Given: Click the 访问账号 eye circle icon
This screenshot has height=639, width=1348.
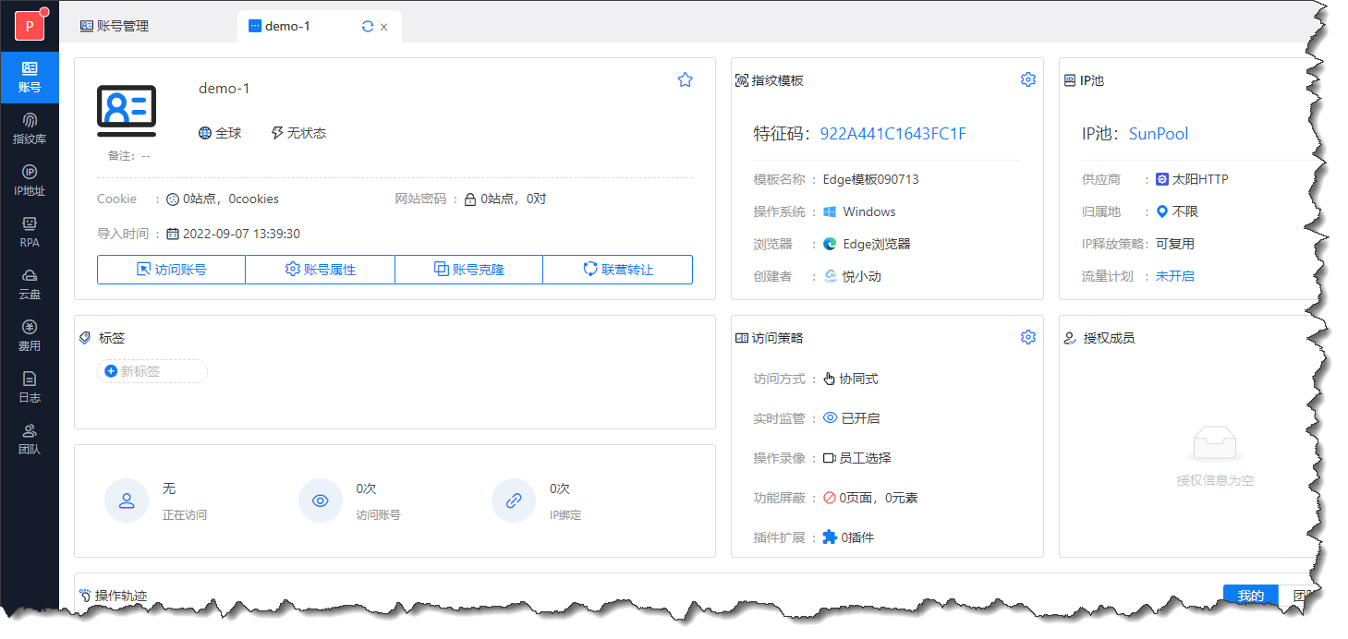Looking at the screenshot, I should click(x=321, y=500).
